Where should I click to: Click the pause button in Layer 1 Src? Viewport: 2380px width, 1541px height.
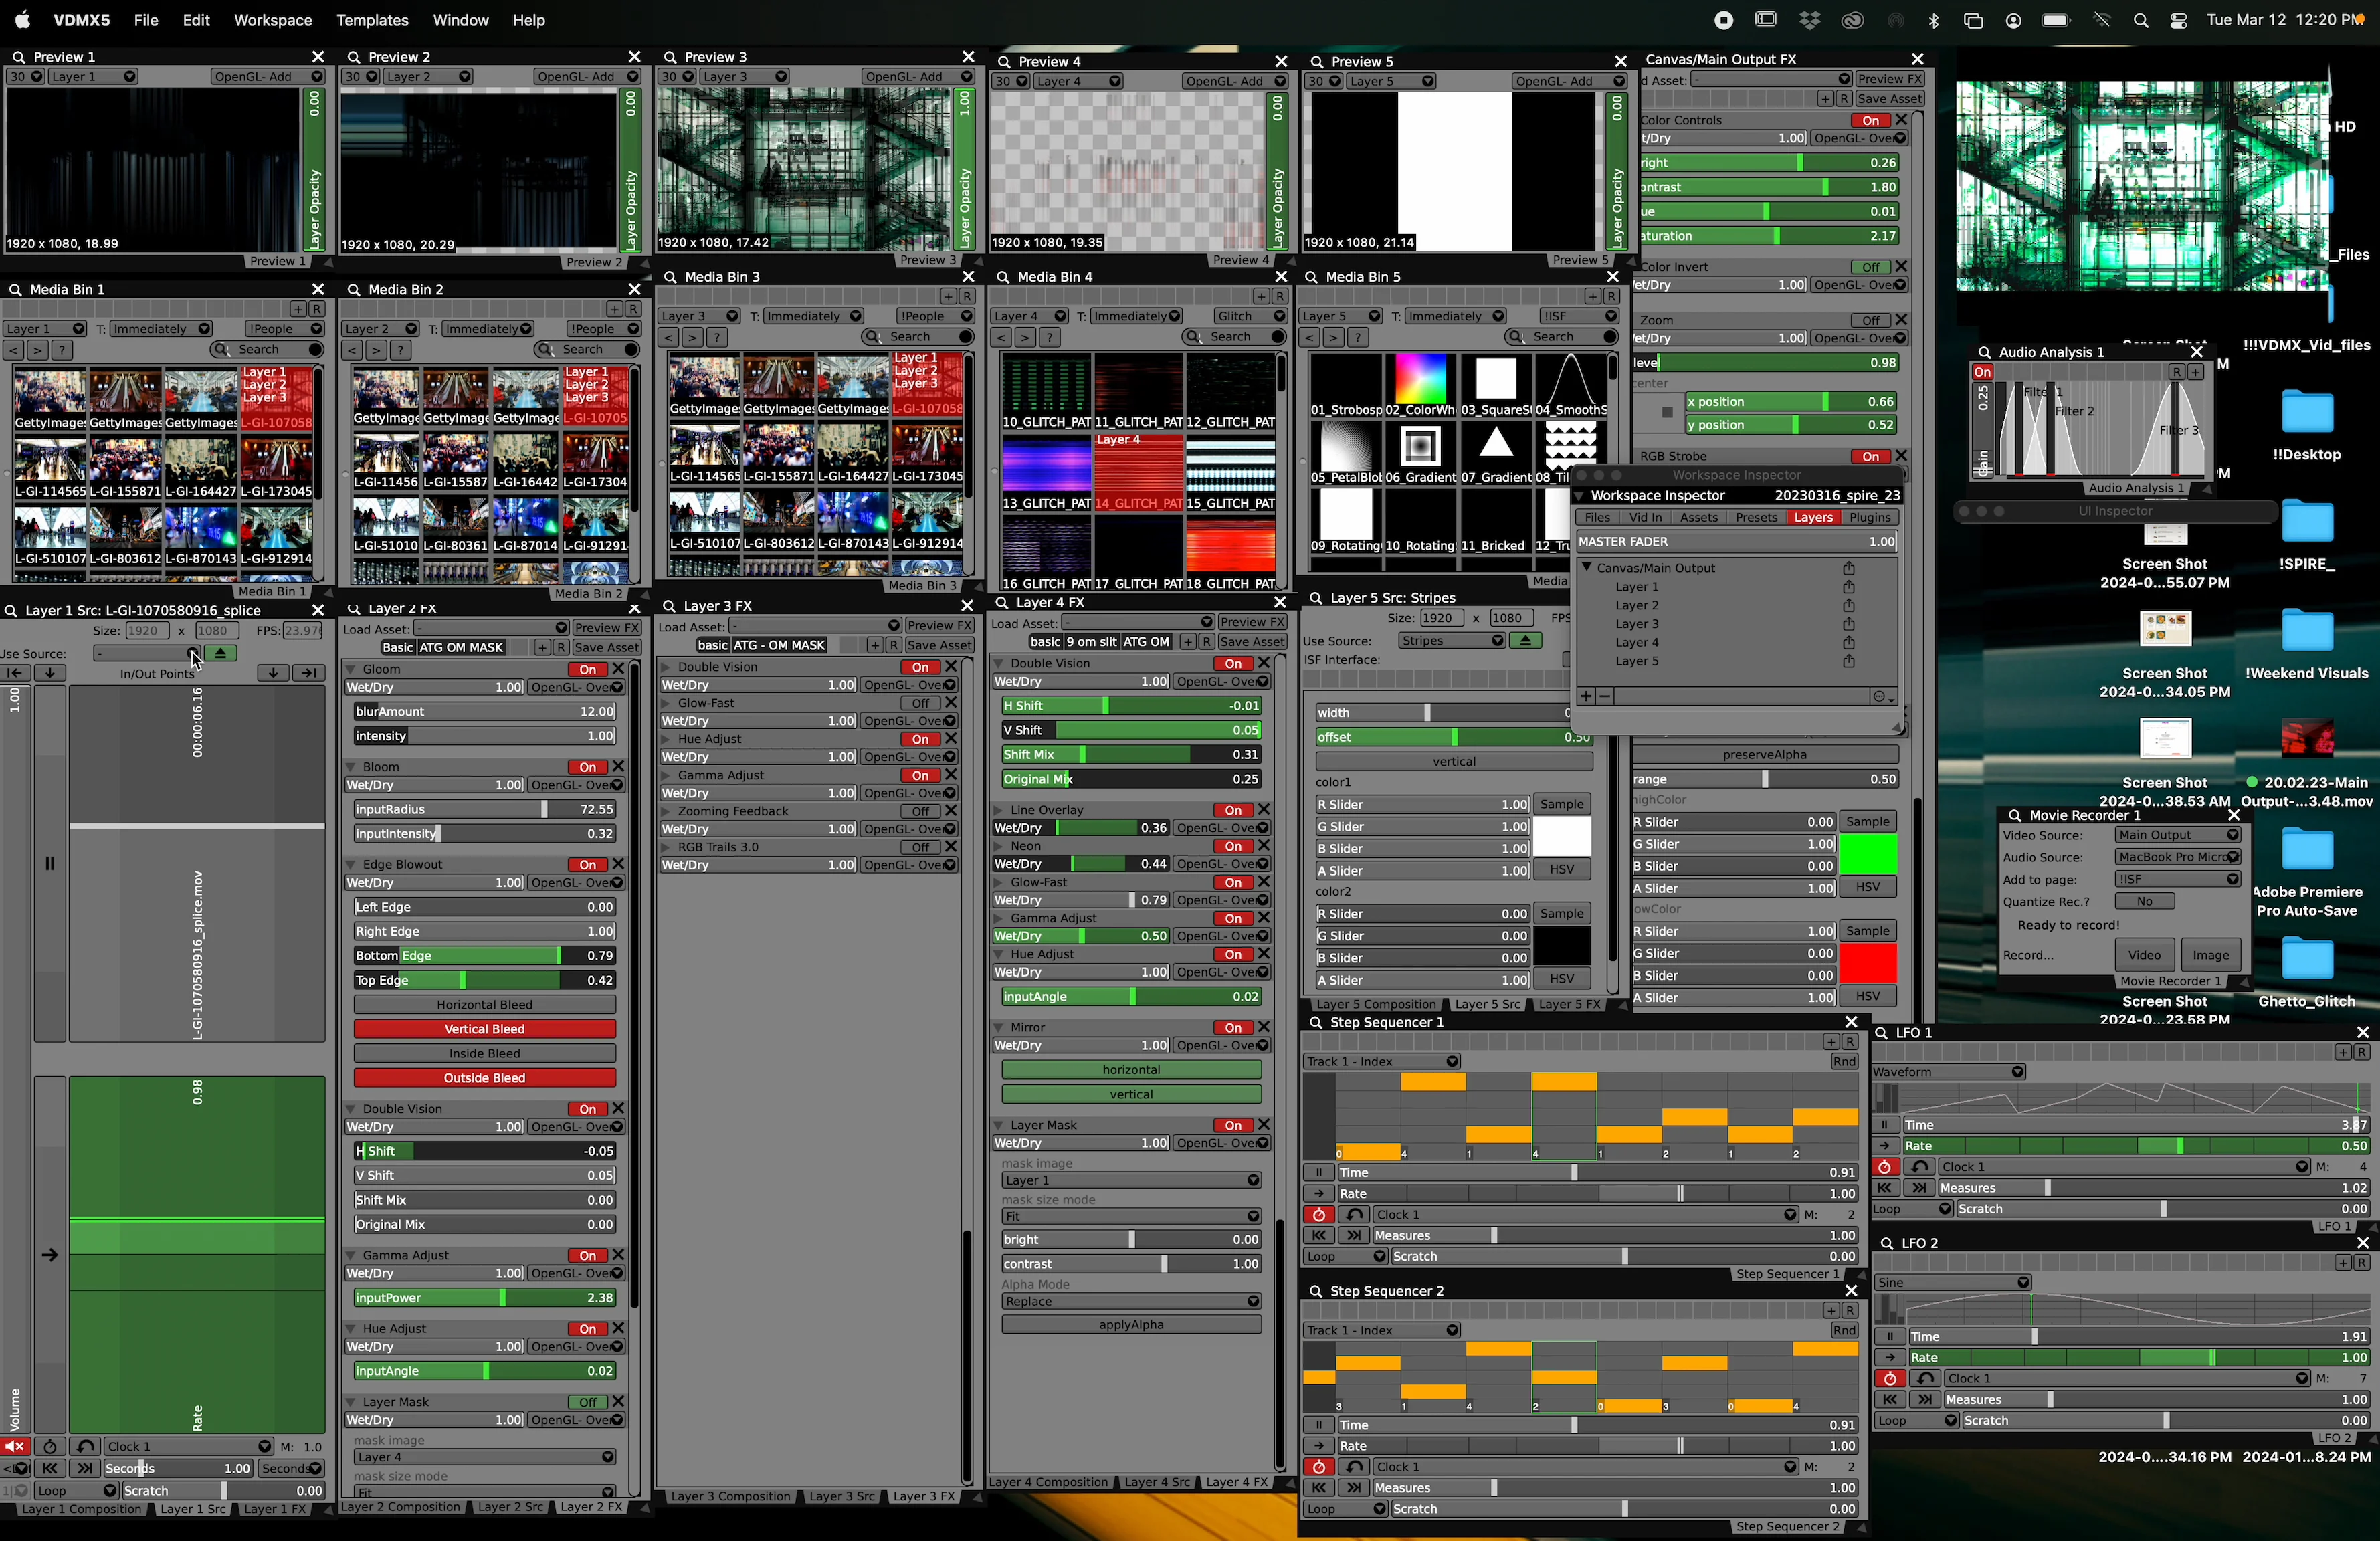pyautogui.click(x=49, y=862)
